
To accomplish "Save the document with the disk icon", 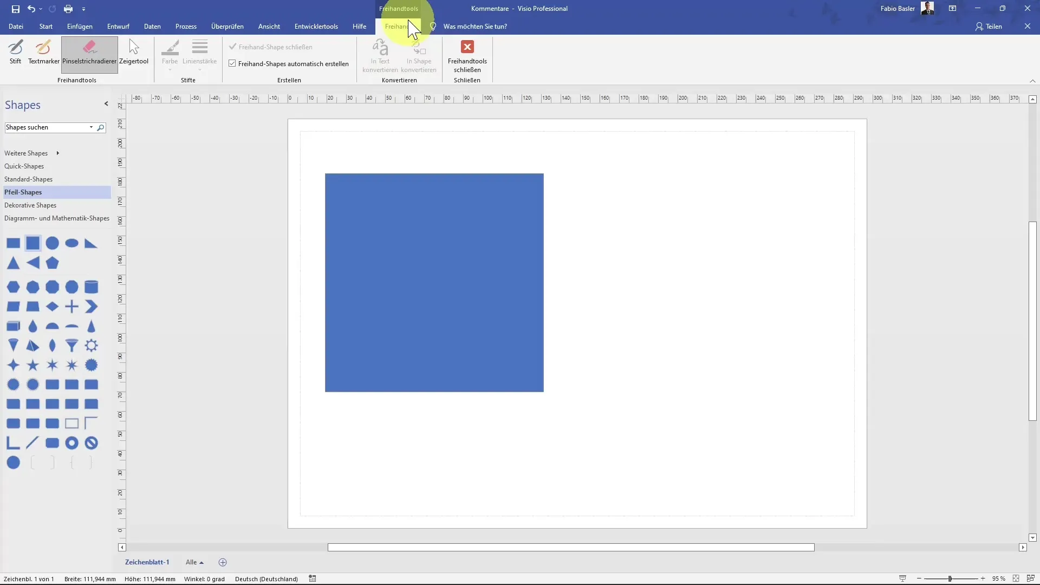I will point(15,9).
